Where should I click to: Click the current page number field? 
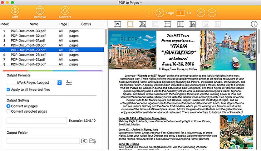(x=180, y=13)
